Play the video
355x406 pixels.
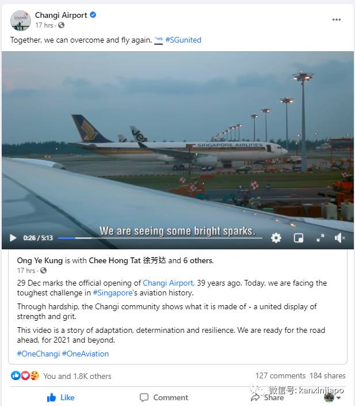[13, 238]
